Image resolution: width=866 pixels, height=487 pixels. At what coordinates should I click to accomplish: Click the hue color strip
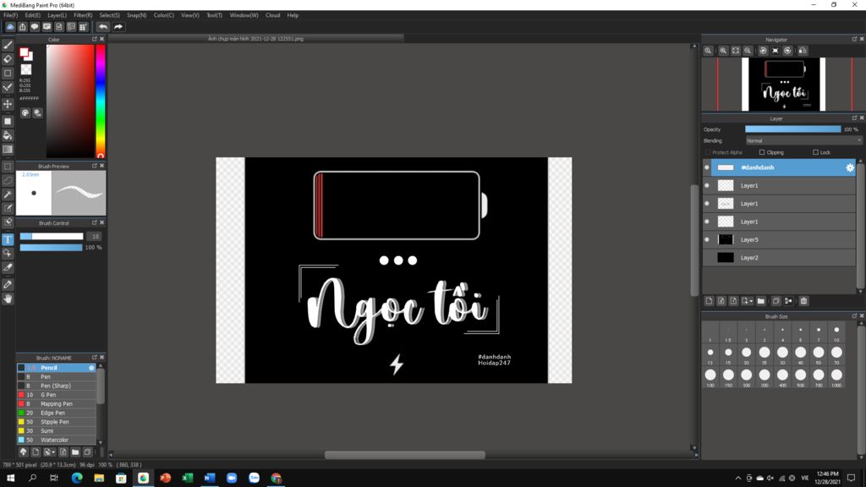pyautogui.click(x=101, y=101)
